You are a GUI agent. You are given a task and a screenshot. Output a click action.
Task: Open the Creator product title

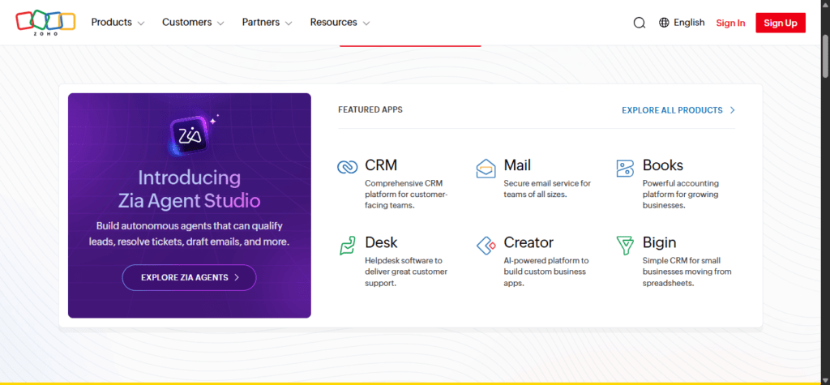click(x=528, y=242)
